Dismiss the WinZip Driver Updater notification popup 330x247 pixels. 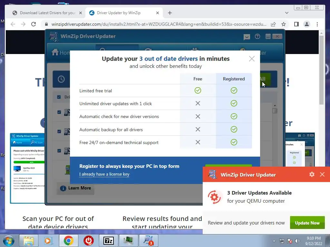(x=322, y=174)
